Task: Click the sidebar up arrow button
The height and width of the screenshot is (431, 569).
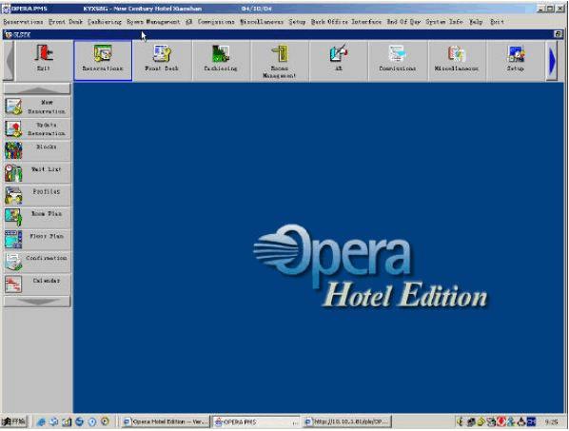Action: point(37,88)
